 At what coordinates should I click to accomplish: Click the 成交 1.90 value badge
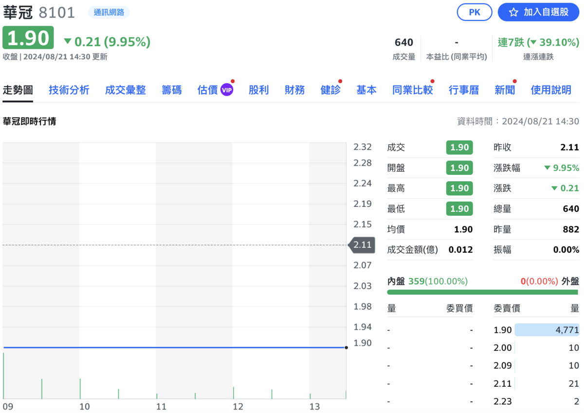coord(459,148)
